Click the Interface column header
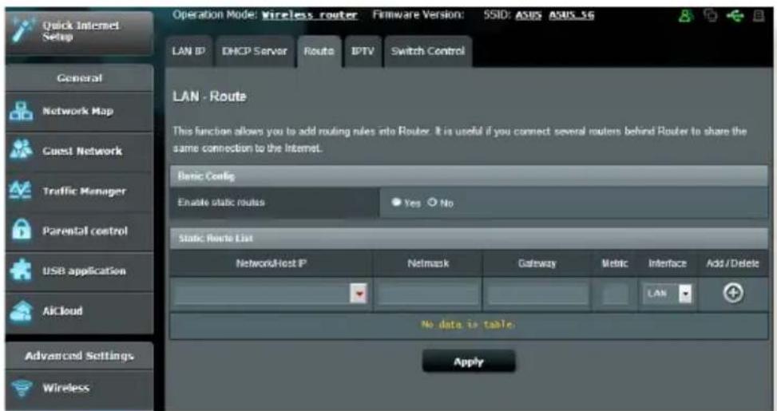Screen dimensions: 777x411 pos(668,264)
